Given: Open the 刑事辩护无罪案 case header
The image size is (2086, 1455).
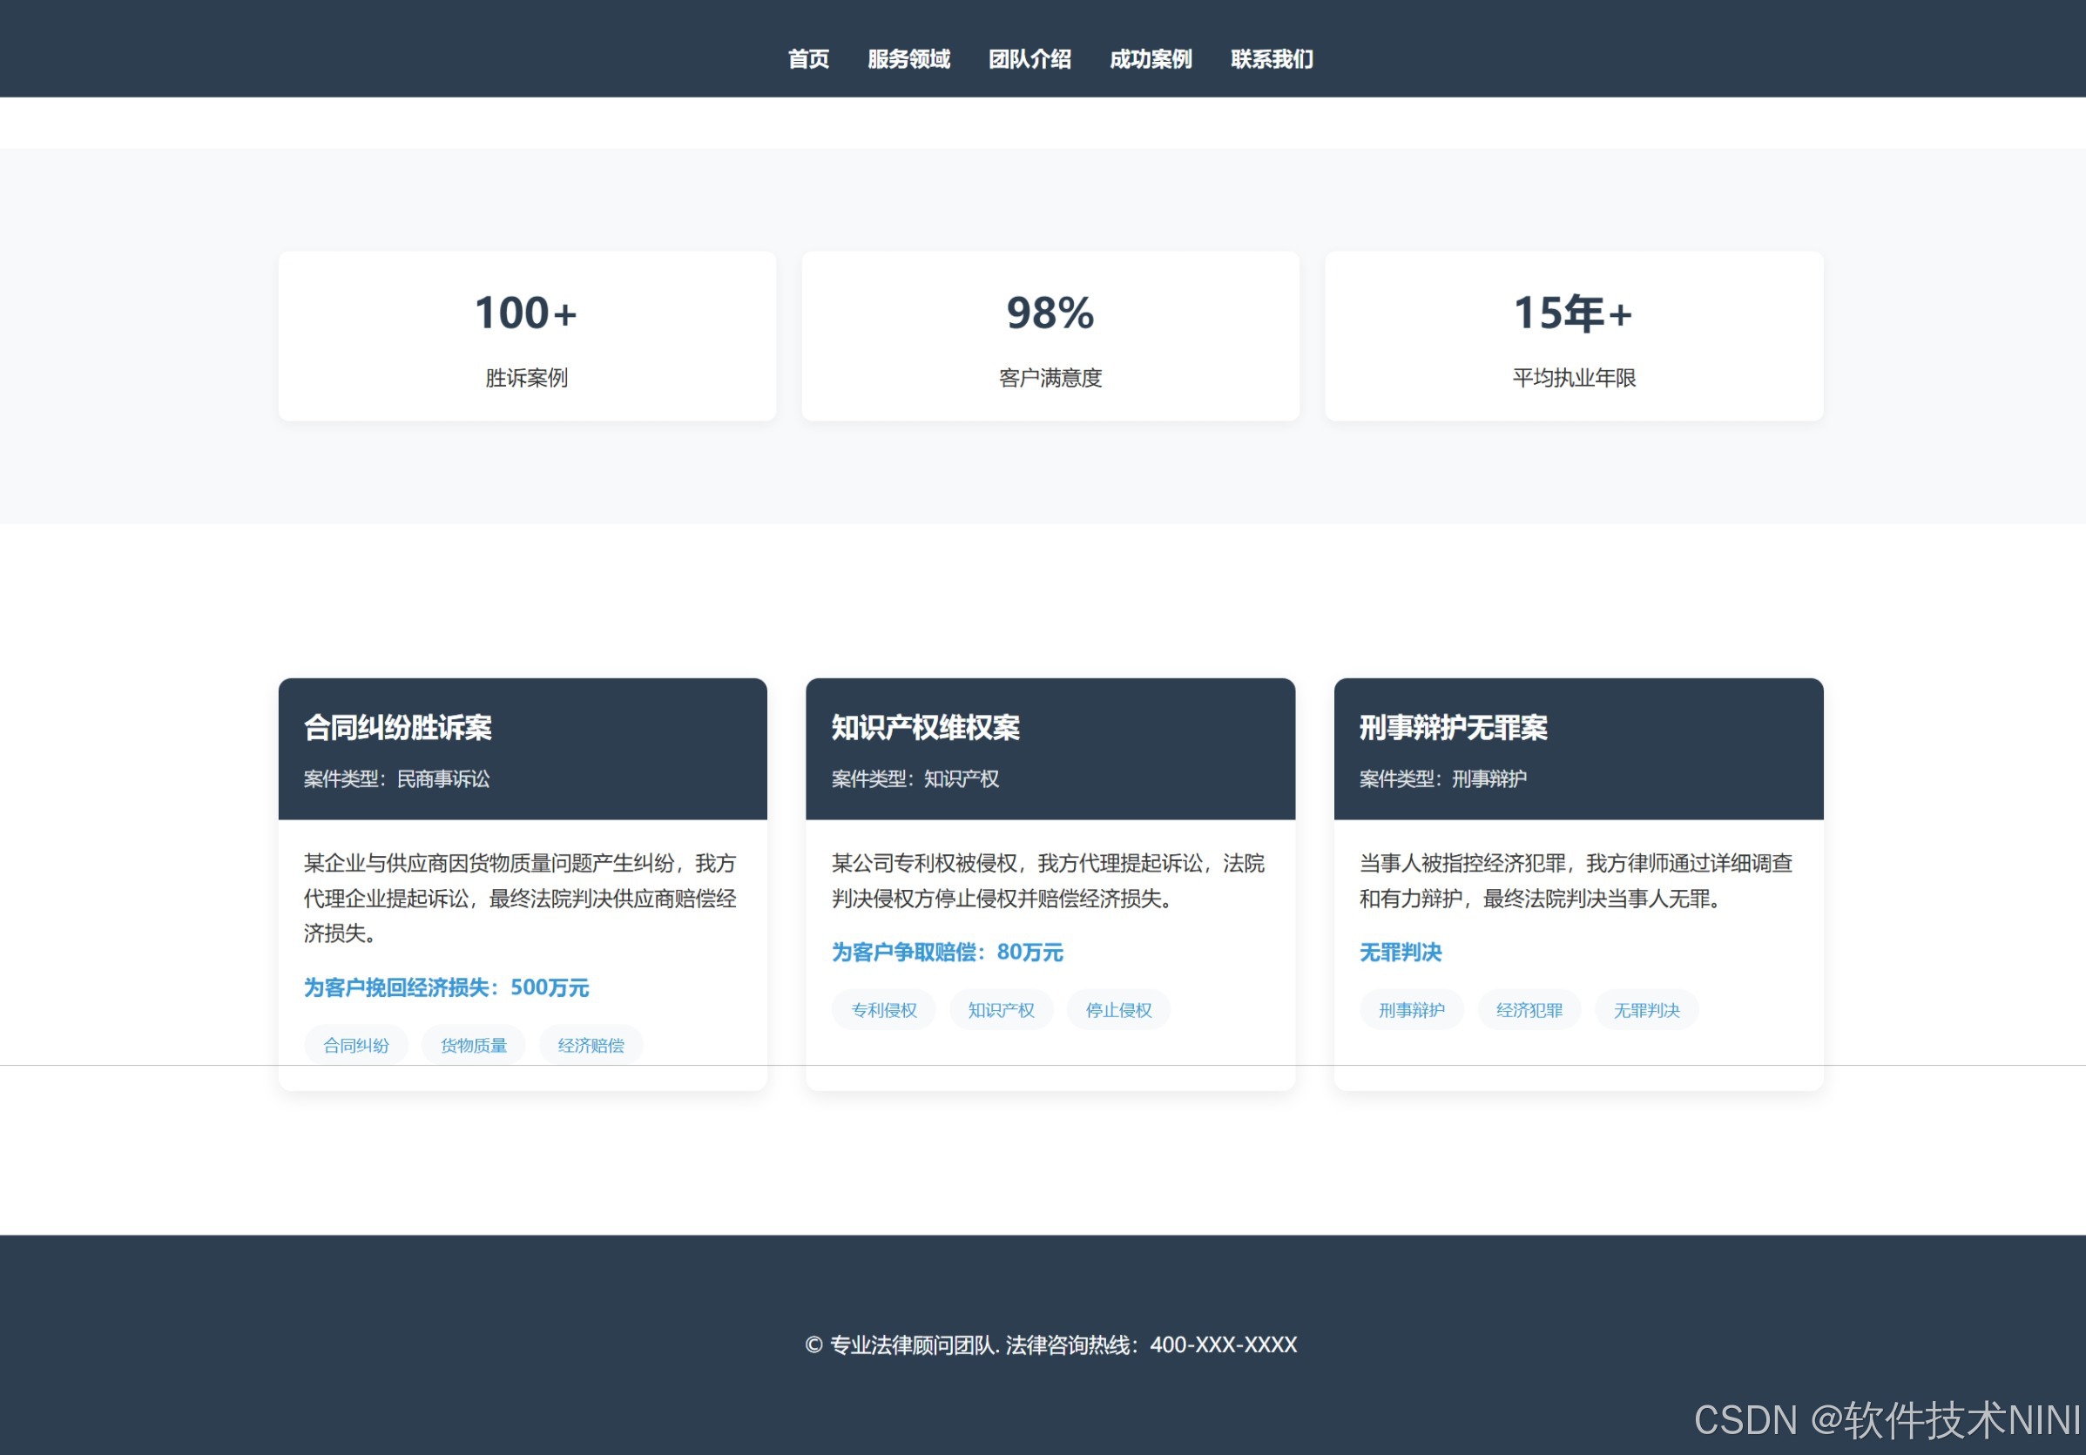Looking at the screenshot, I should (x=1453, y=728).
